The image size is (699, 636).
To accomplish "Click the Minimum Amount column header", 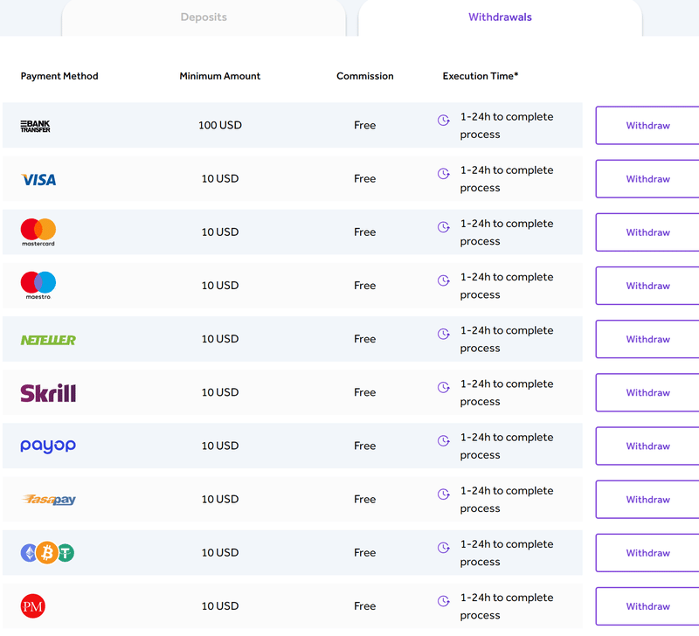I will coord(220,76).
